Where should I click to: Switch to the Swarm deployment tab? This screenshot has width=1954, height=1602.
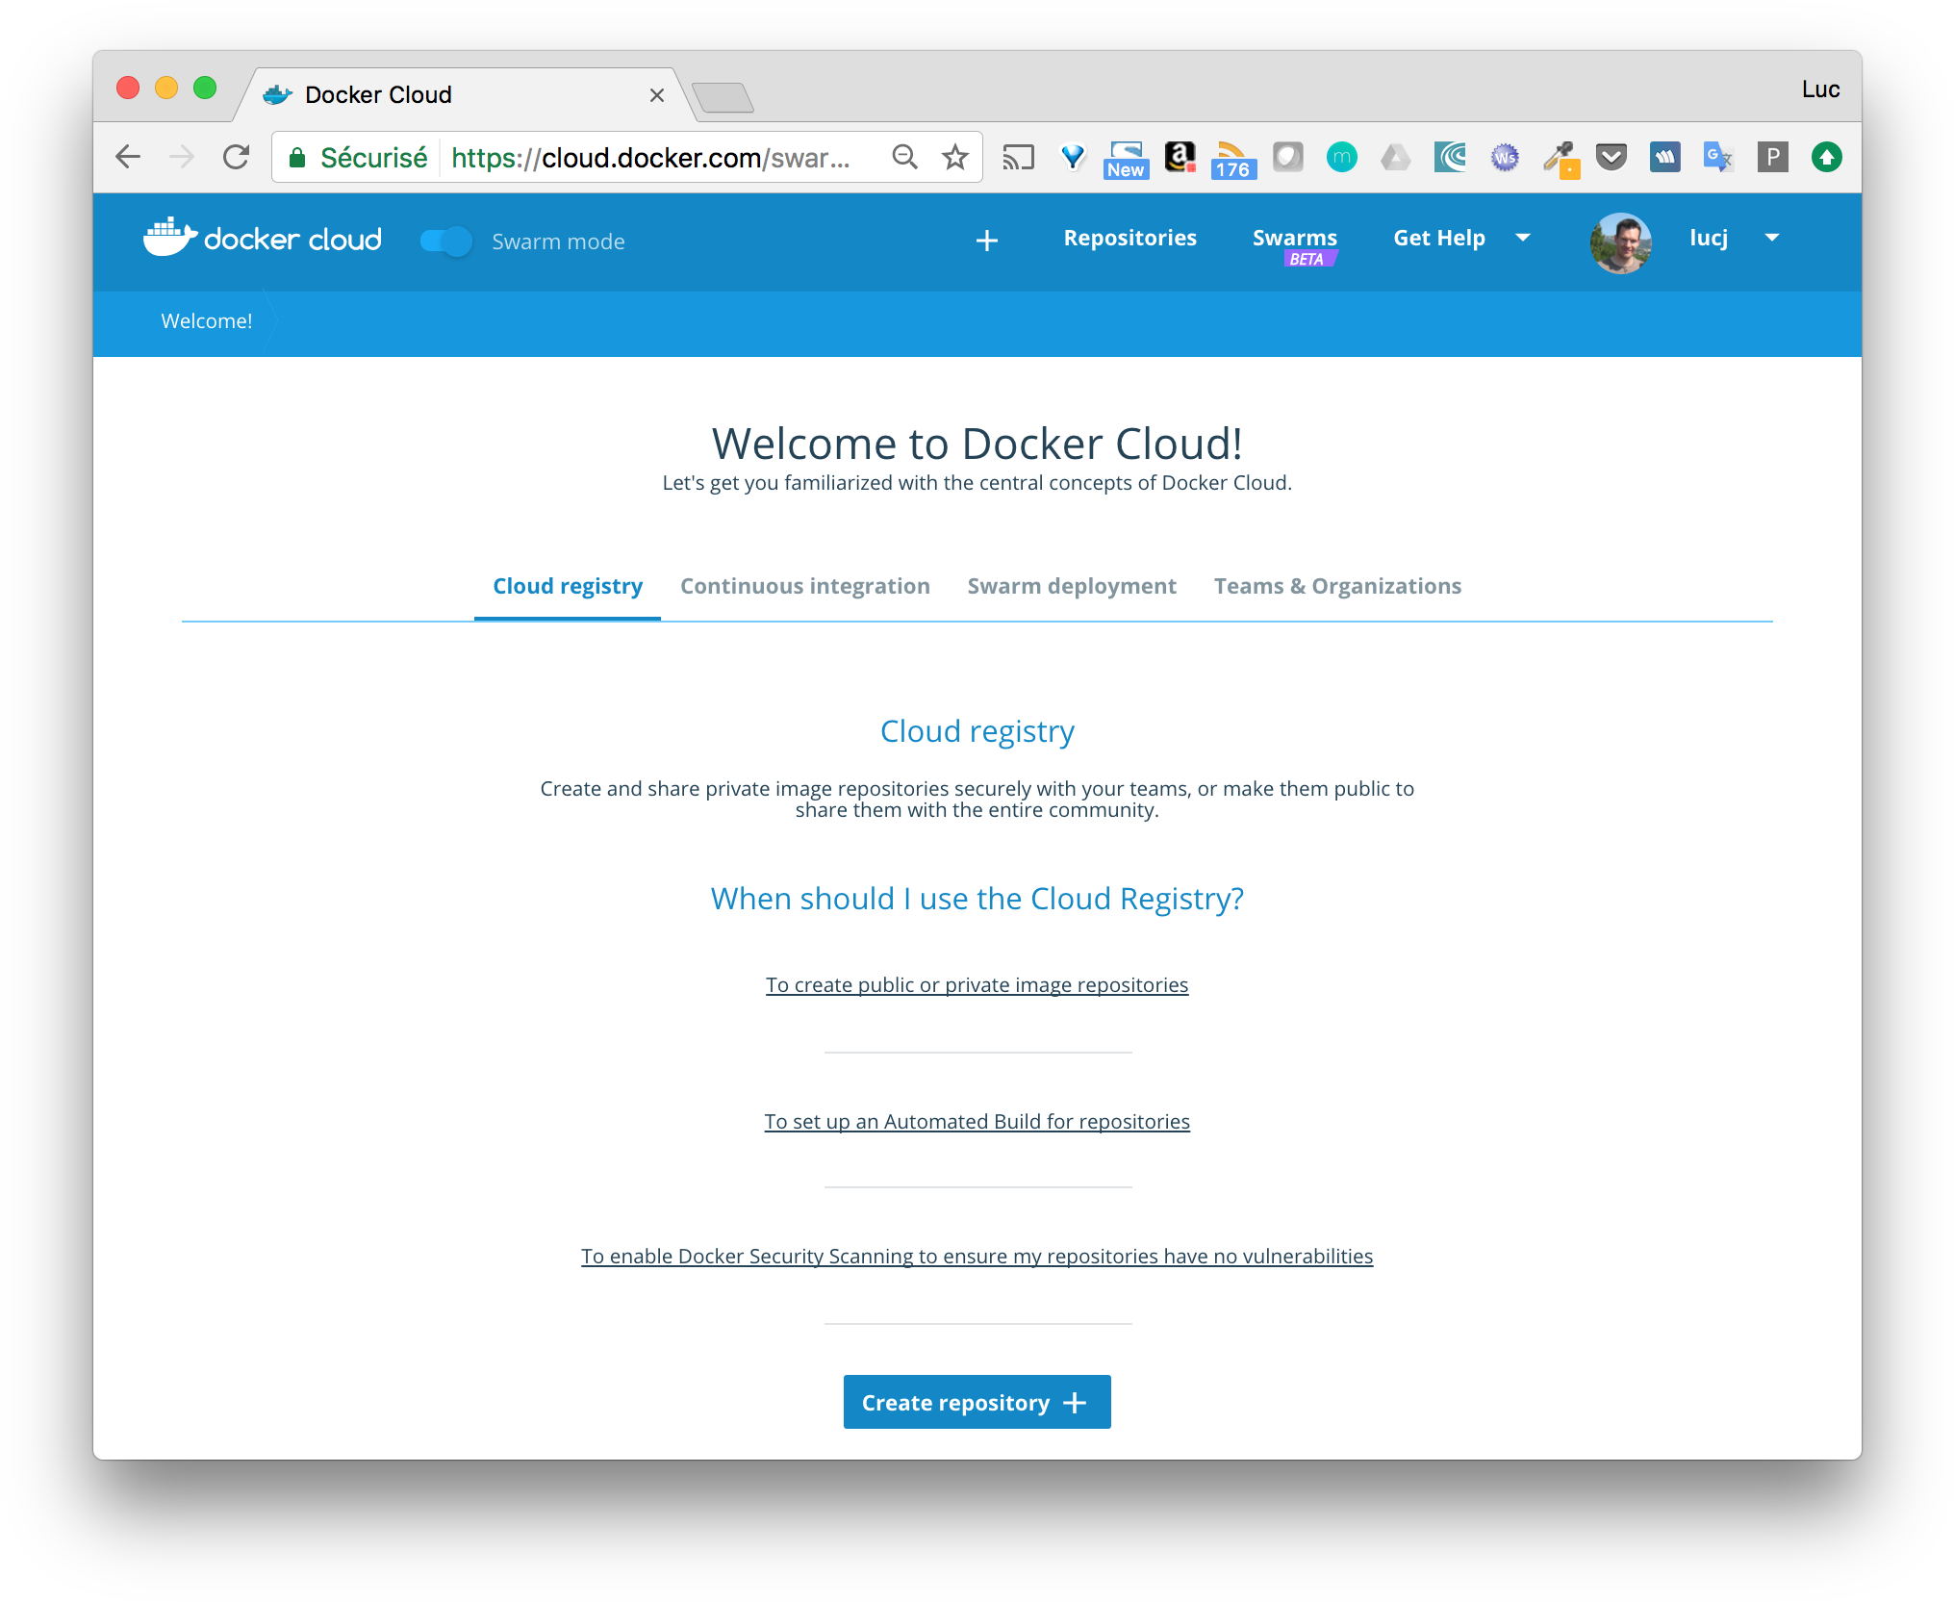[1072, 587]
